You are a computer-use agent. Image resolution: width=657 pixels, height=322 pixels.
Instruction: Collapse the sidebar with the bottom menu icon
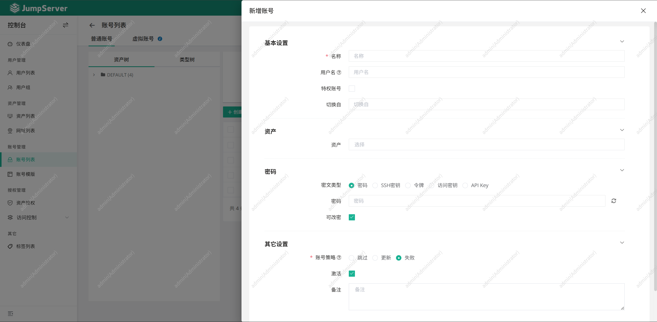point(11,314)
